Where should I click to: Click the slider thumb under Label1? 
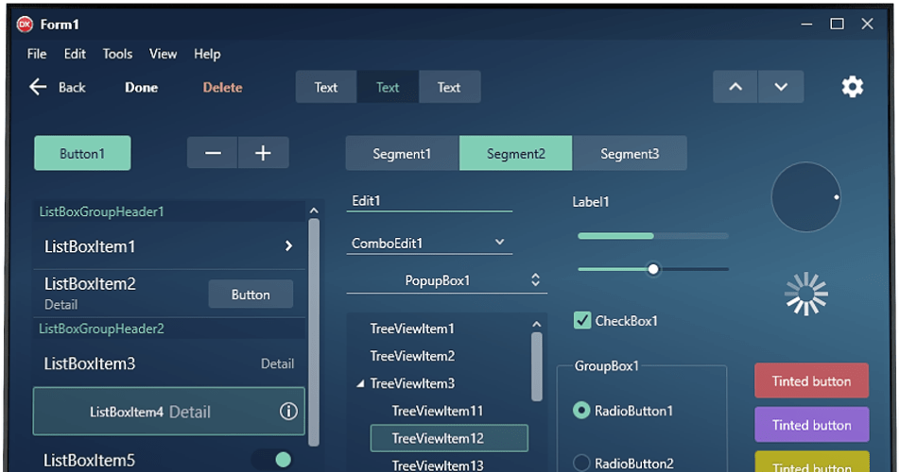[x=653, y=269]
